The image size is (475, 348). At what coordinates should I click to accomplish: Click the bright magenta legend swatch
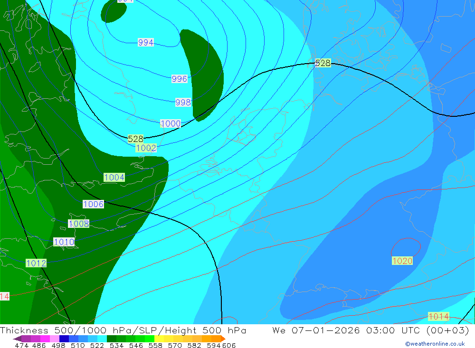tap(45, 339)
